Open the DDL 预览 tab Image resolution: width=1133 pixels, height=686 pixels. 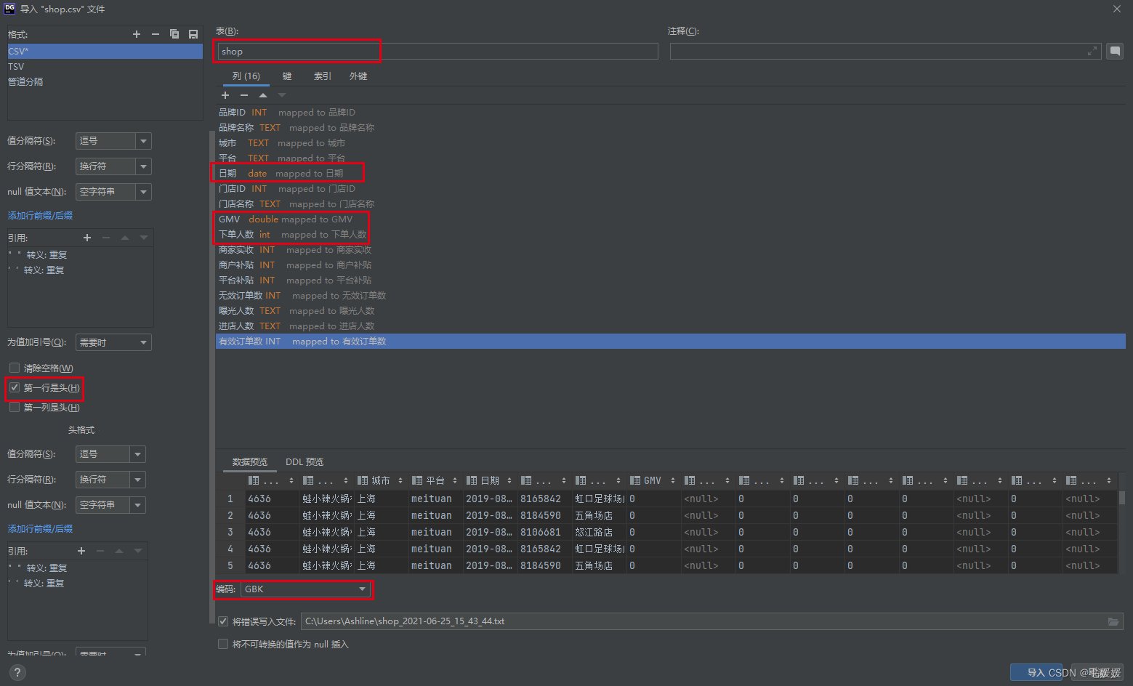305,462
